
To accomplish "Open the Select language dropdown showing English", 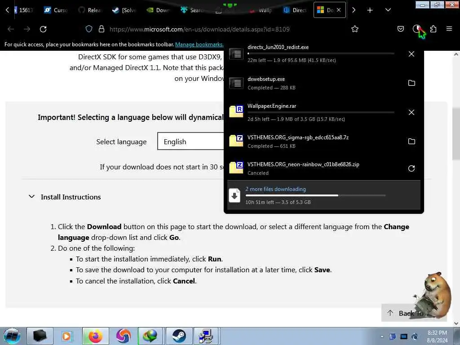I will coord(190,141).
